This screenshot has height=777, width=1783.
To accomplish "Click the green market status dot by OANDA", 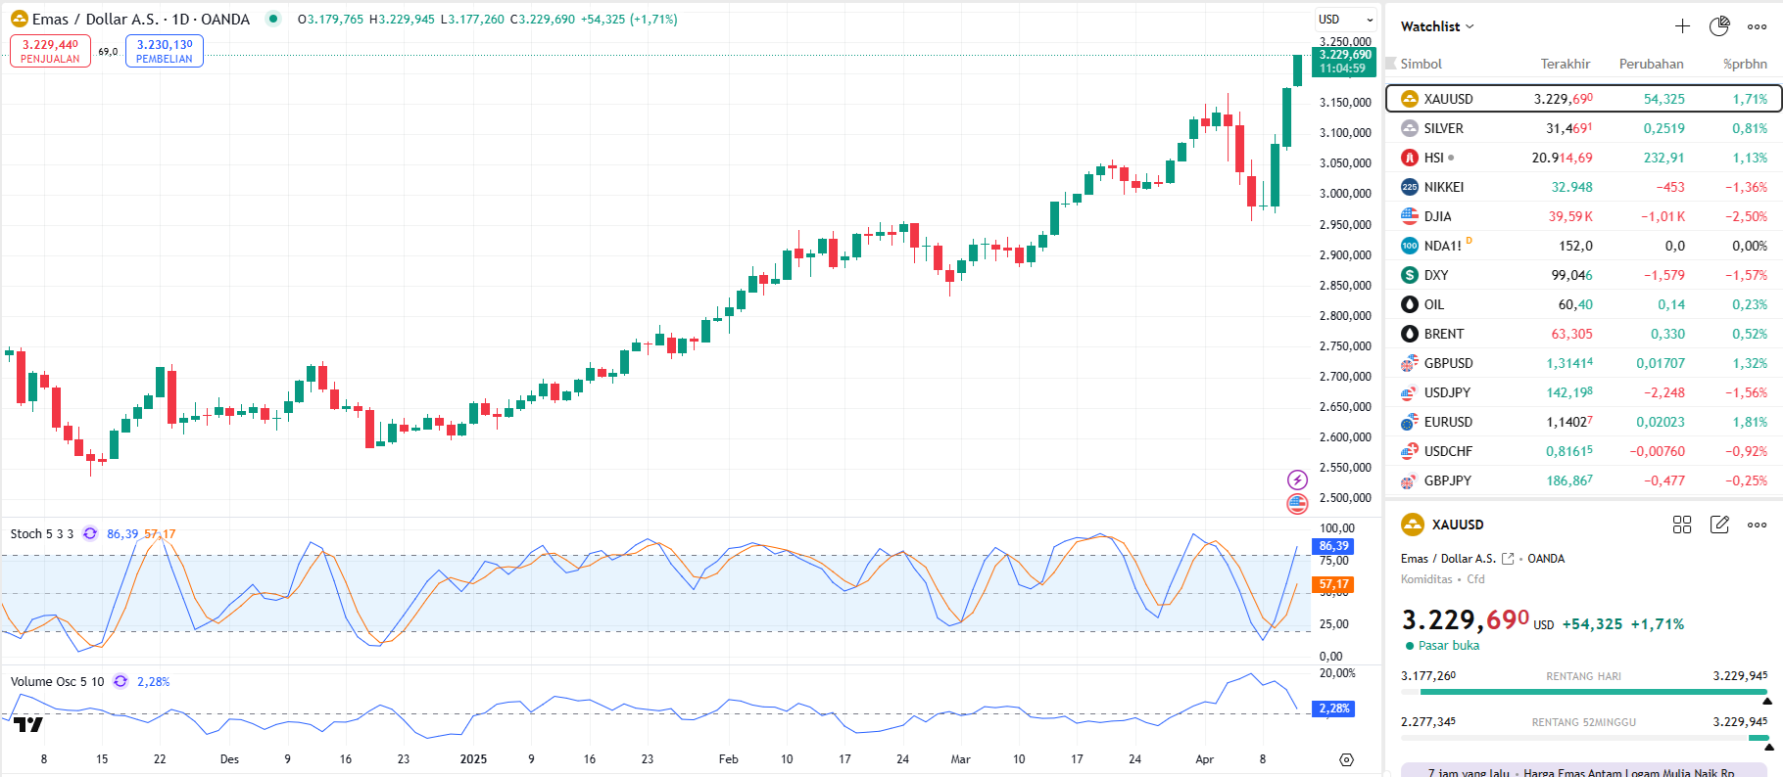I will [x=273, y=19].
